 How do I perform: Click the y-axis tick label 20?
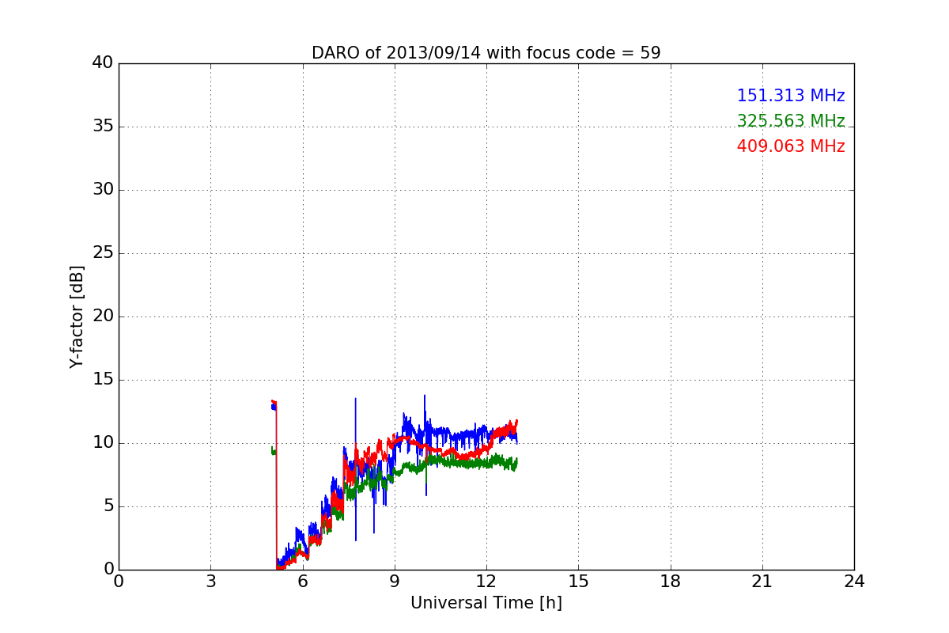click(103, 316)
